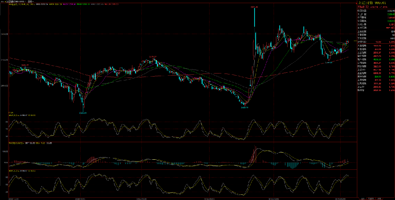Select the 上涨家数 row in quote panel
Screen dimensions: 395x200
[375, 32]
